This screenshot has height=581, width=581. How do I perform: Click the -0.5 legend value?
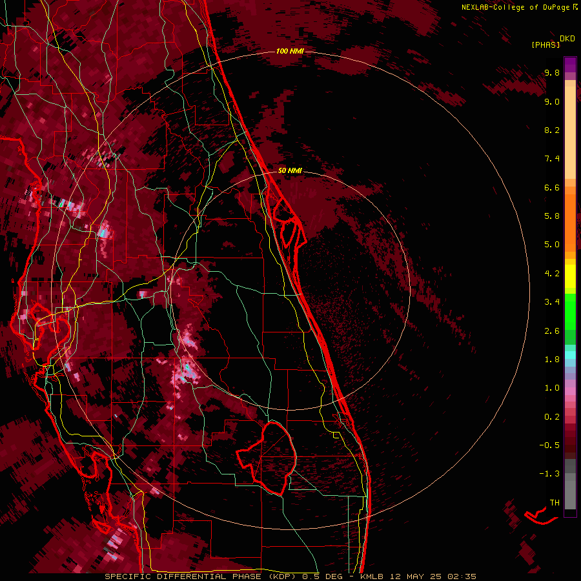click(549, 445)
